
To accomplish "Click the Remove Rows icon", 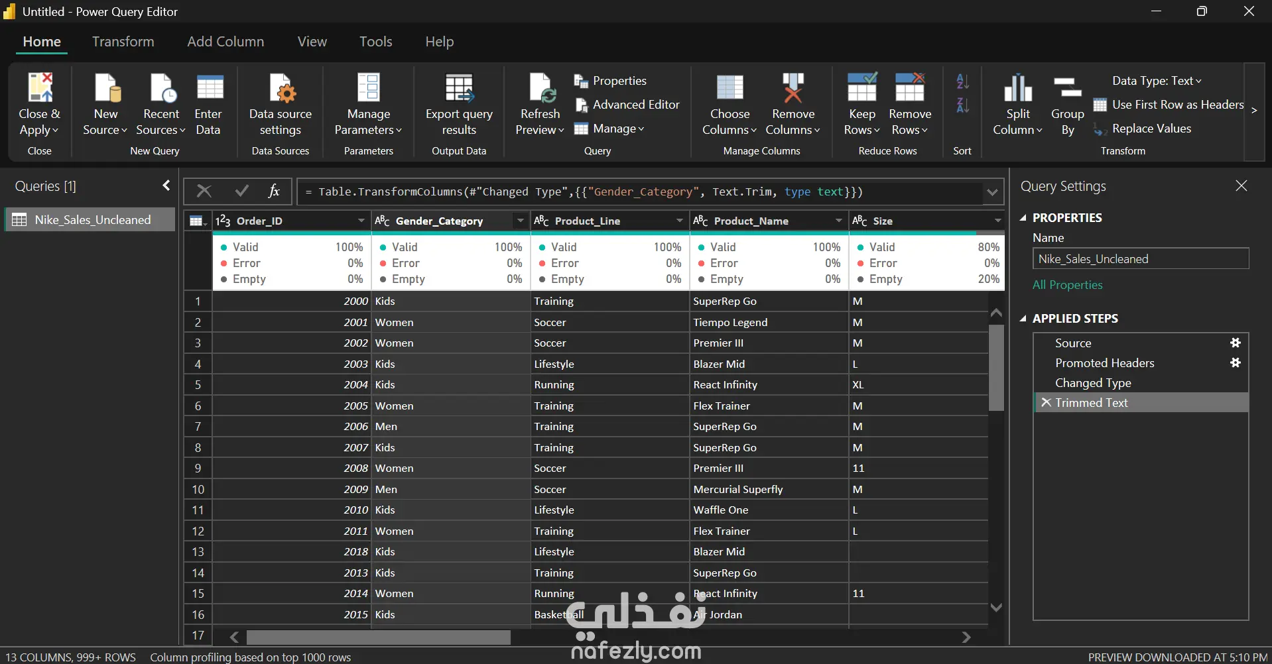I will (x=910, y=87).
